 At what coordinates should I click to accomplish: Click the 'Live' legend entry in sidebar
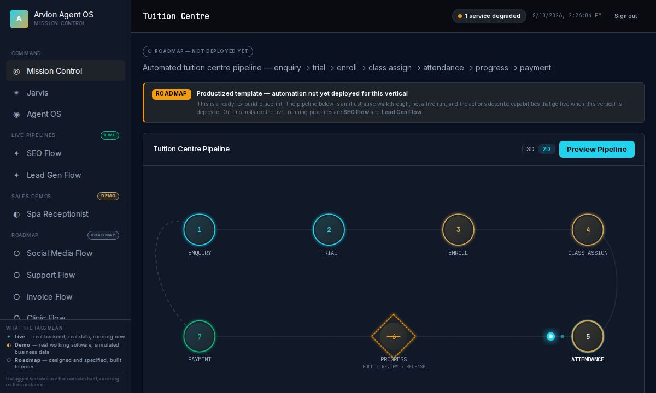click(66, 337)
